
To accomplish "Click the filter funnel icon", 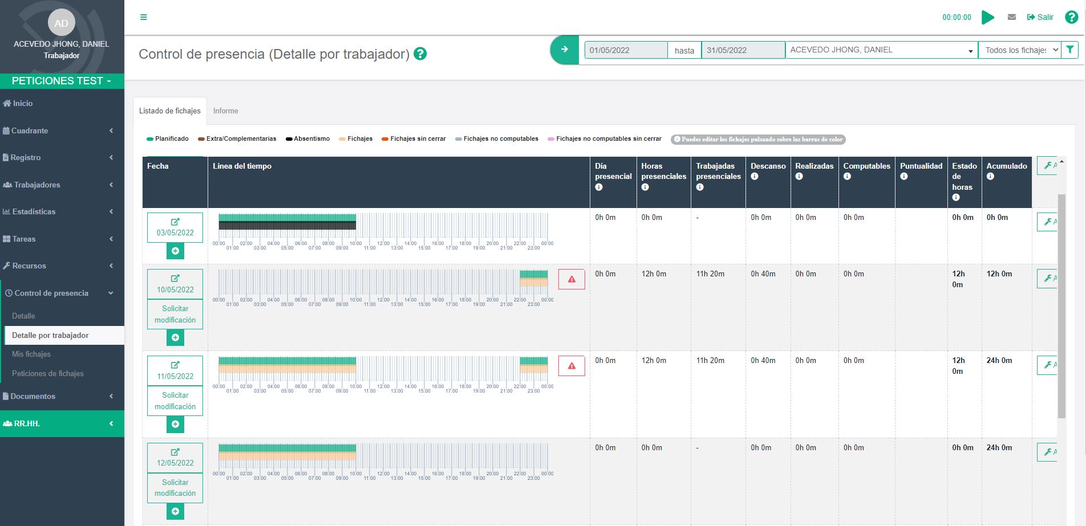I will [1070, 50].
